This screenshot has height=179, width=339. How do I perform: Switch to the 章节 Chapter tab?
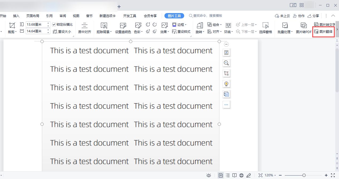89,16
